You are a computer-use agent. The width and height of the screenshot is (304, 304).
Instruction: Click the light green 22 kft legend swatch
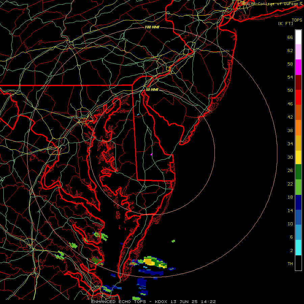[x=298, y=187]
